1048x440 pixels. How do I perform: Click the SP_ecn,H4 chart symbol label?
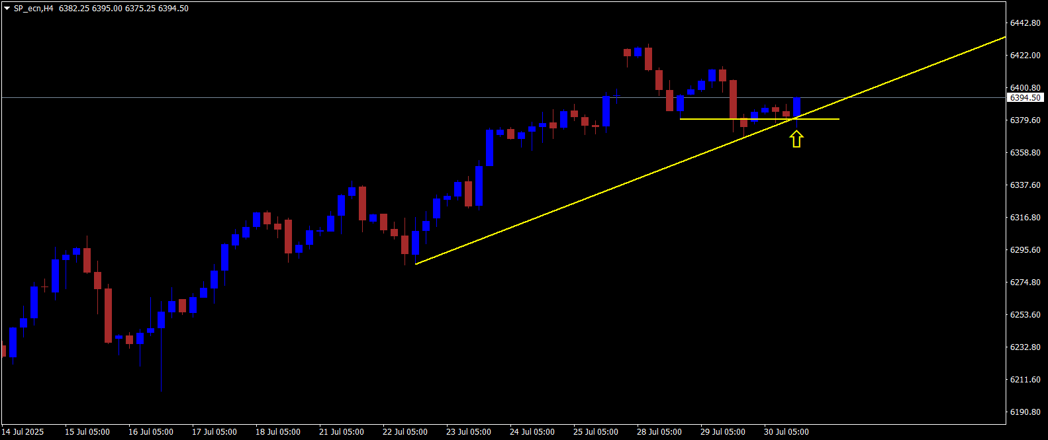(33, 9)
